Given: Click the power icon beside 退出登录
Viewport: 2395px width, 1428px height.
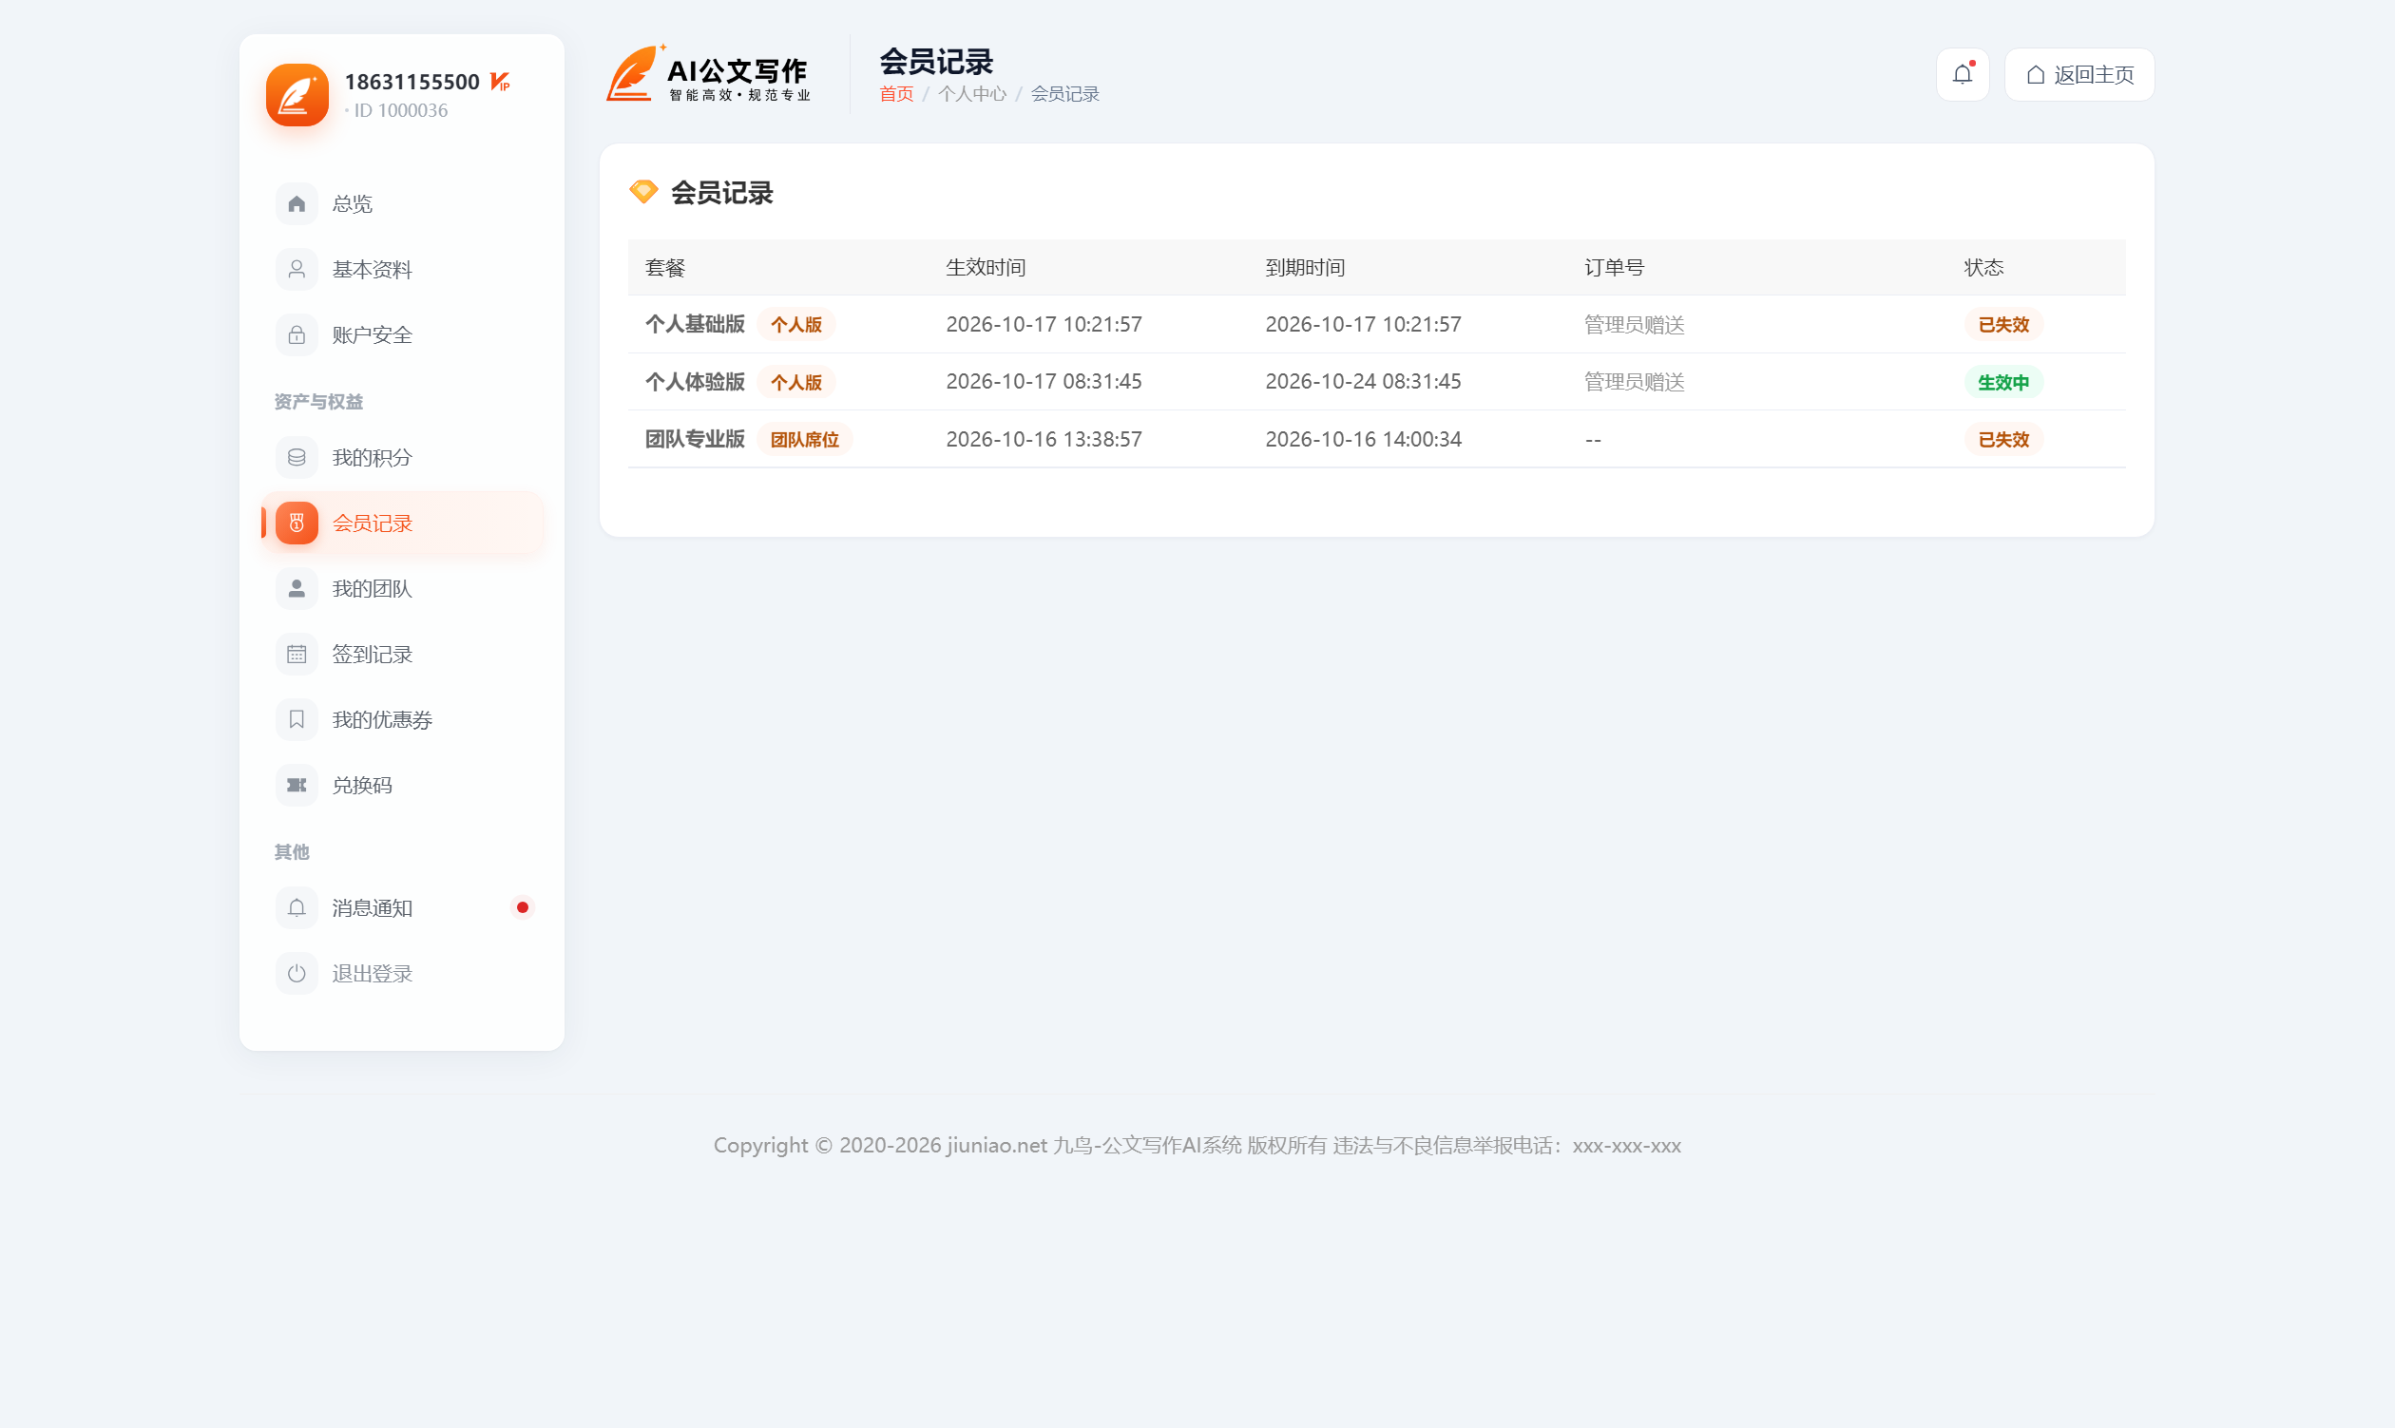Looking at the screenshot, I should point(297,973).
